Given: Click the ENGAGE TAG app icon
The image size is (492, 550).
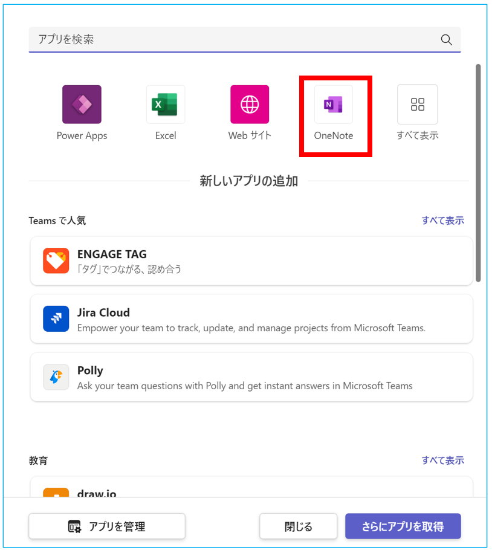Looking at the screenshot, I should (x=56, y=261).
